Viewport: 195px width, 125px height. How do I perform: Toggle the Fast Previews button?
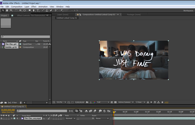[x=151, y=102]
